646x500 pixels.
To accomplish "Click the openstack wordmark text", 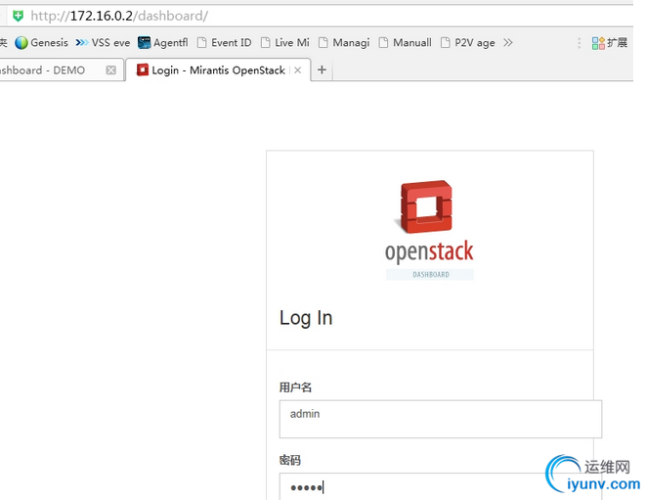I will (x=429, y=251).
